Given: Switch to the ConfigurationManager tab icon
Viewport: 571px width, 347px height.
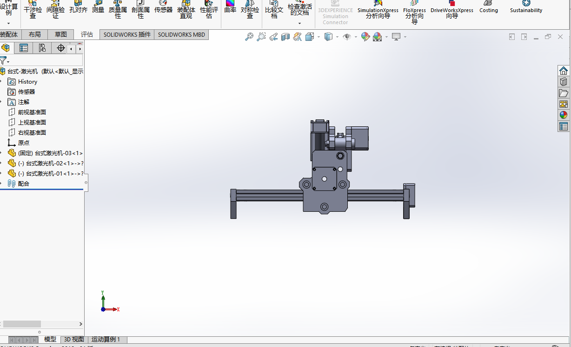Looking at the screenshot, I should tap(42, 48).
